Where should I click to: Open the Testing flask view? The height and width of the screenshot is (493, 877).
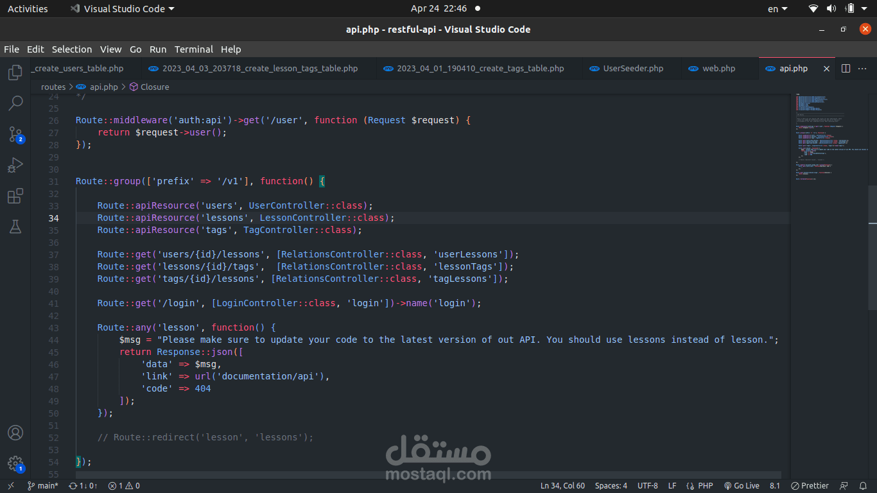click(15, 227)
